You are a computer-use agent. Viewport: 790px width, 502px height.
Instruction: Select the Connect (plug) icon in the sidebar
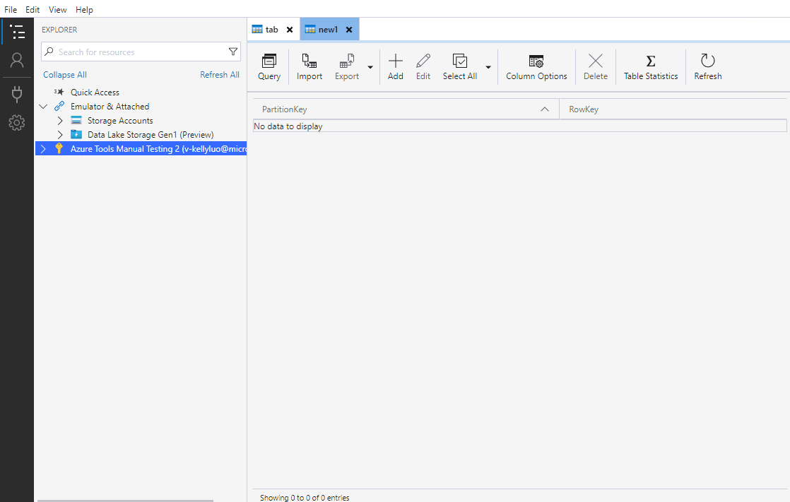17,94
